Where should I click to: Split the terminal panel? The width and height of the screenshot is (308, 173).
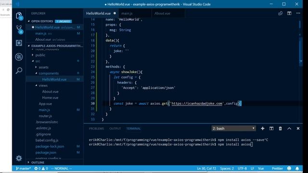click(x=271, y=128)
